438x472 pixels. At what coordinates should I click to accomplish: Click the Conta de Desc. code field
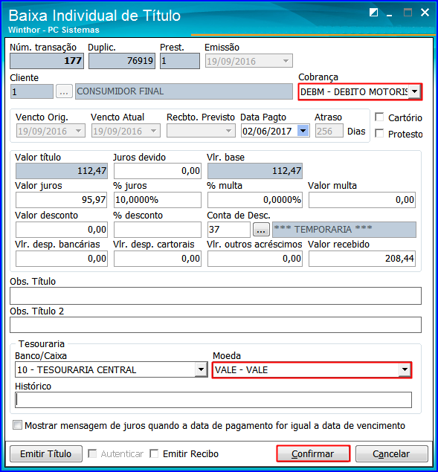click(x=228, y=230)
